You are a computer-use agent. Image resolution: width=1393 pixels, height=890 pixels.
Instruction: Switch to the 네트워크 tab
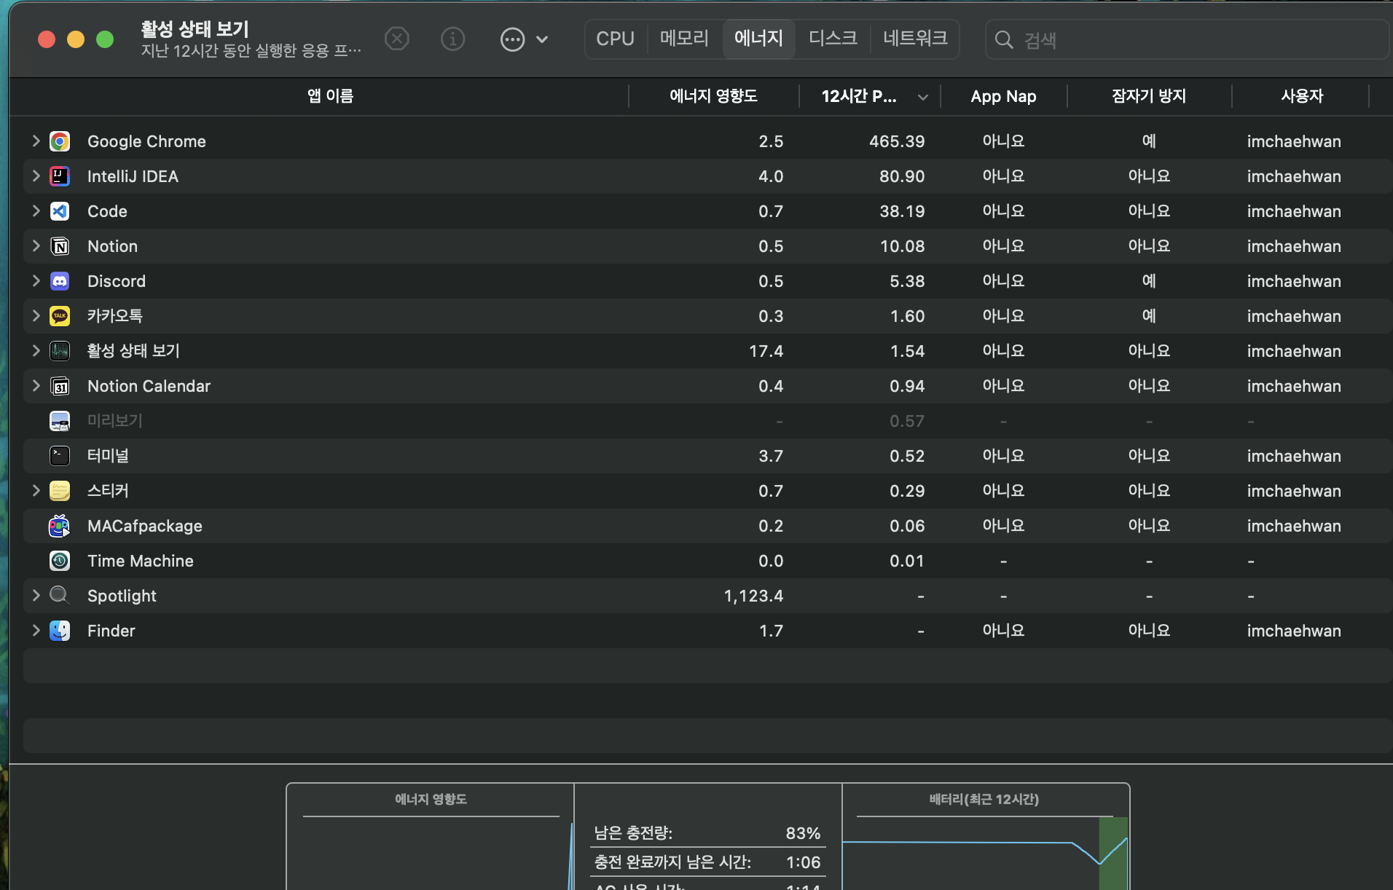coord(915,39)
